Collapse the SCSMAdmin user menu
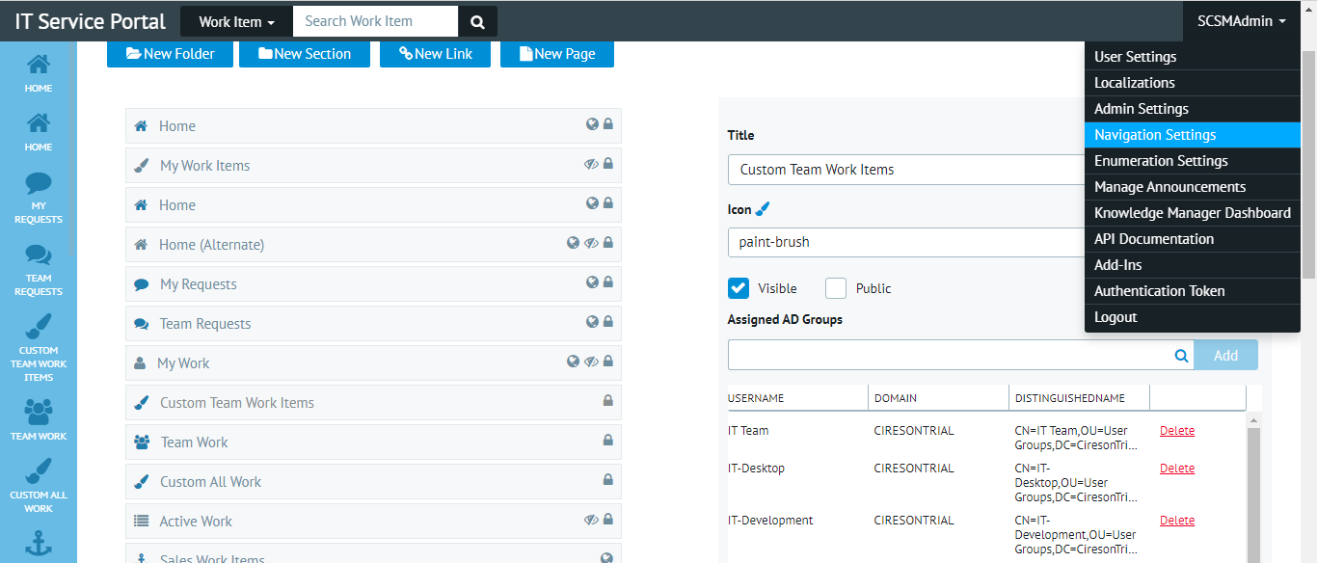Screen dimensions: 1317x563 1241,21
